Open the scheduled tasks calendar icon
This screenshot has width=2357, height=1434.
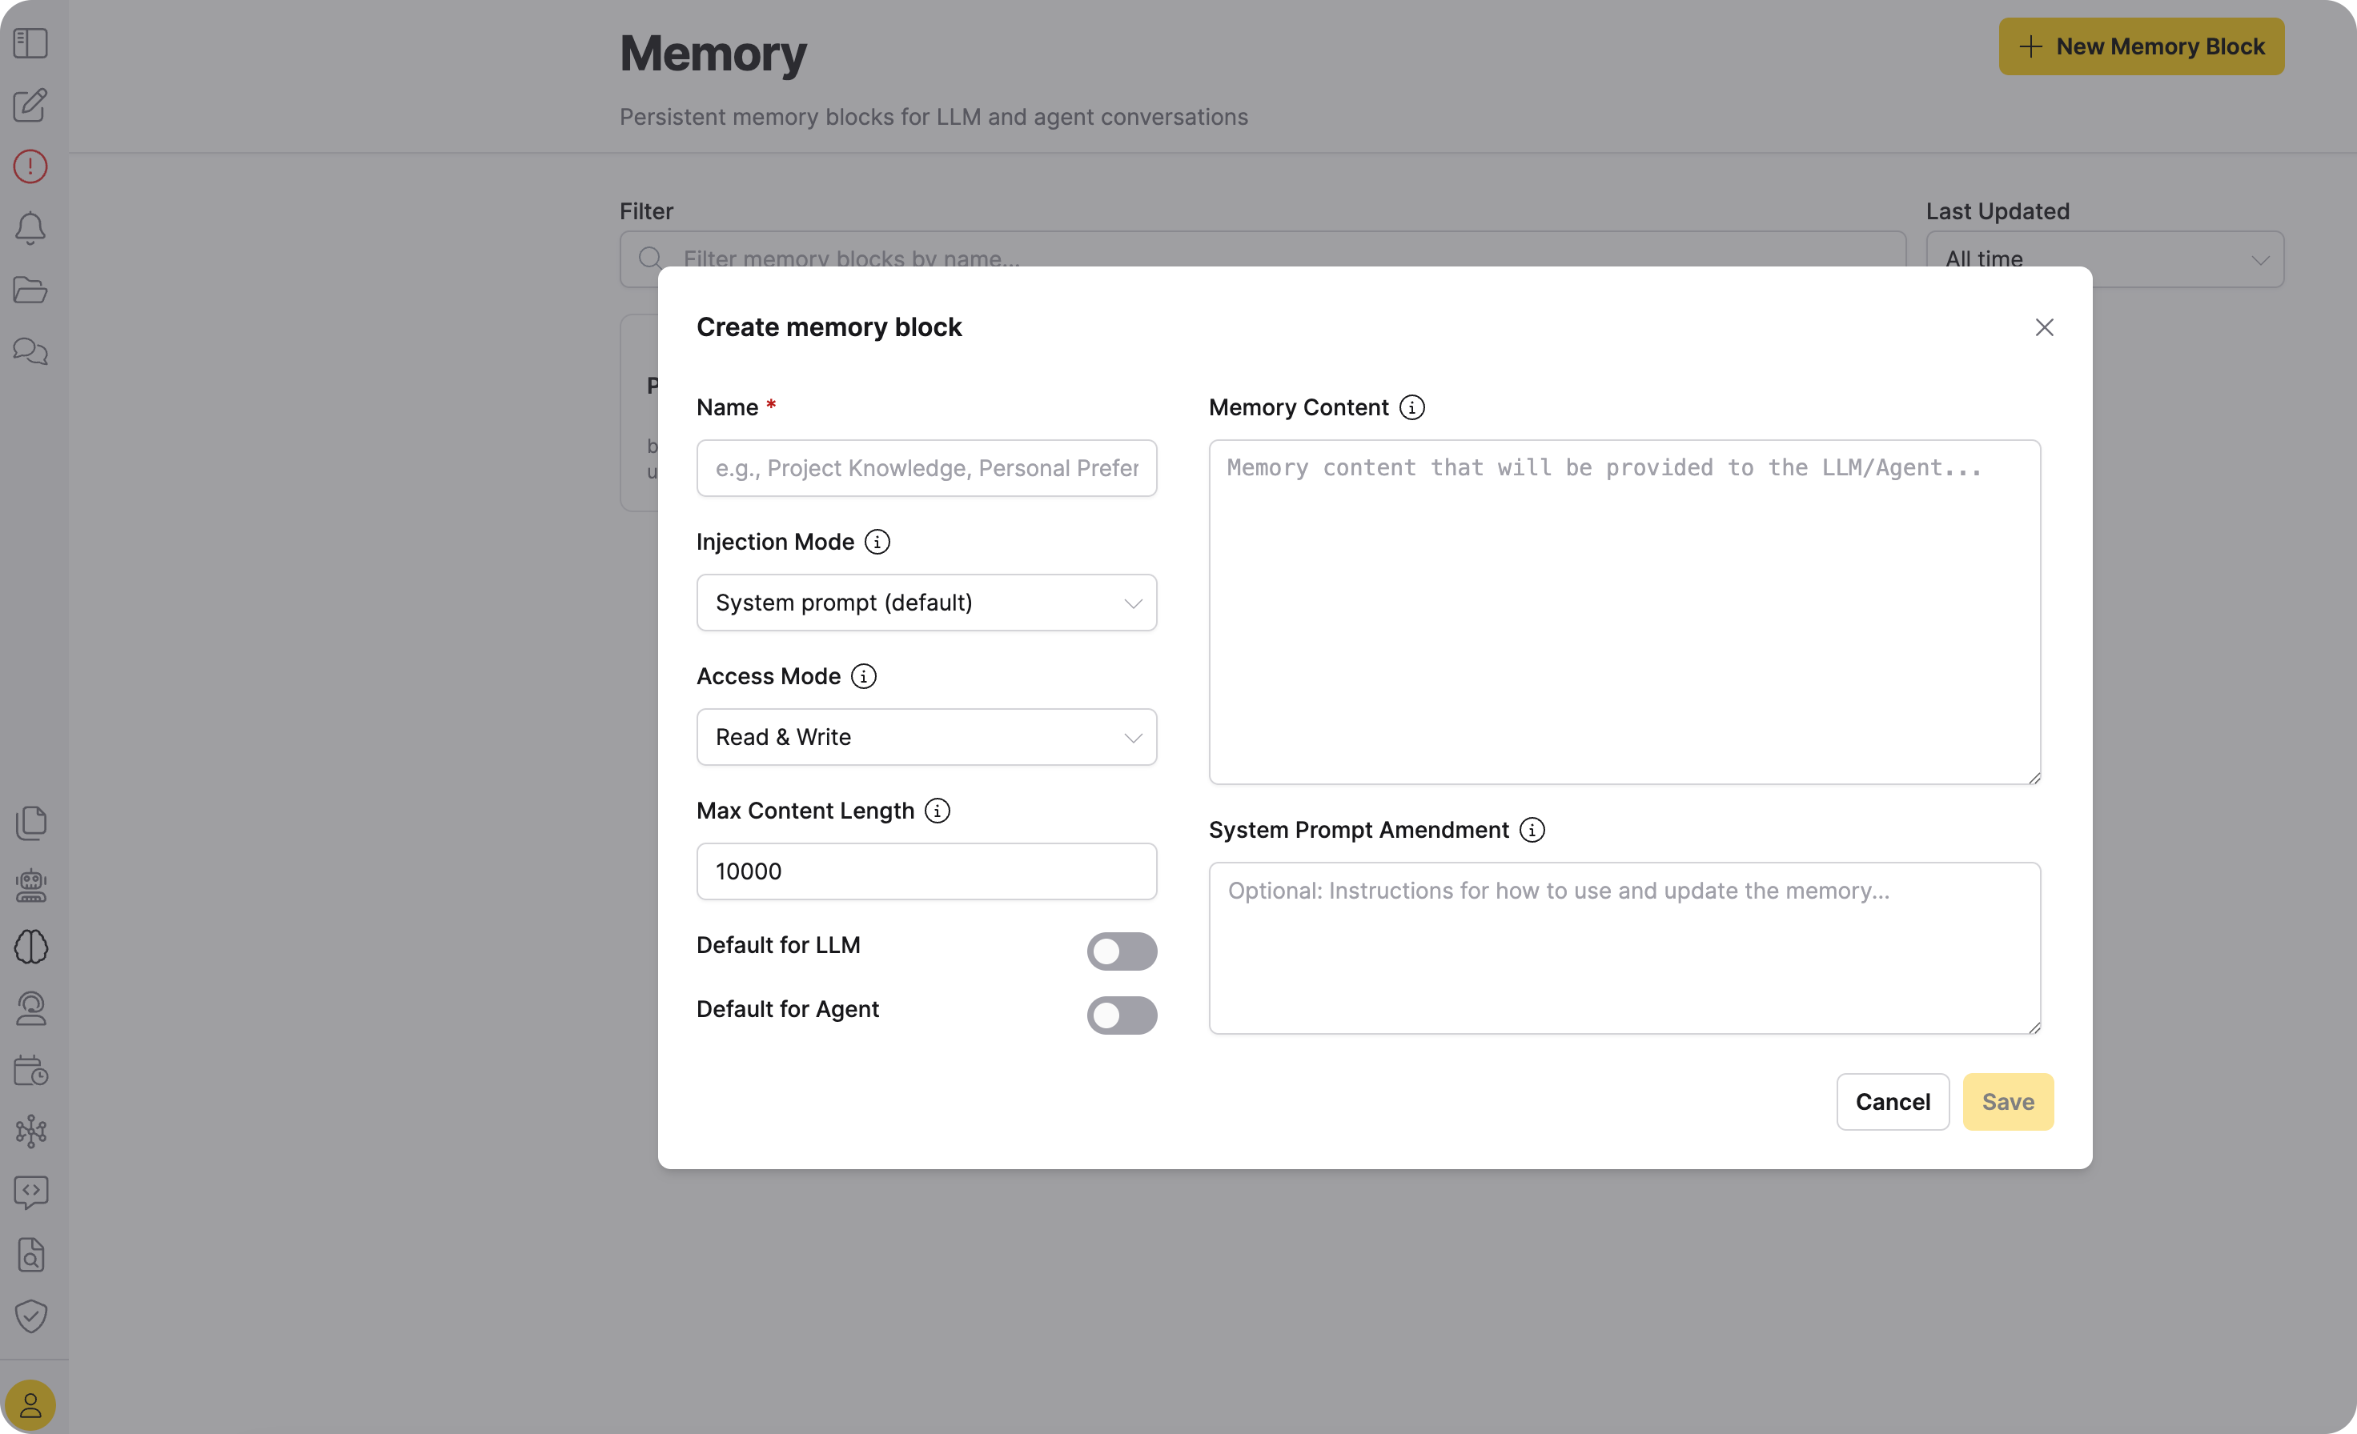point(30,1070)
